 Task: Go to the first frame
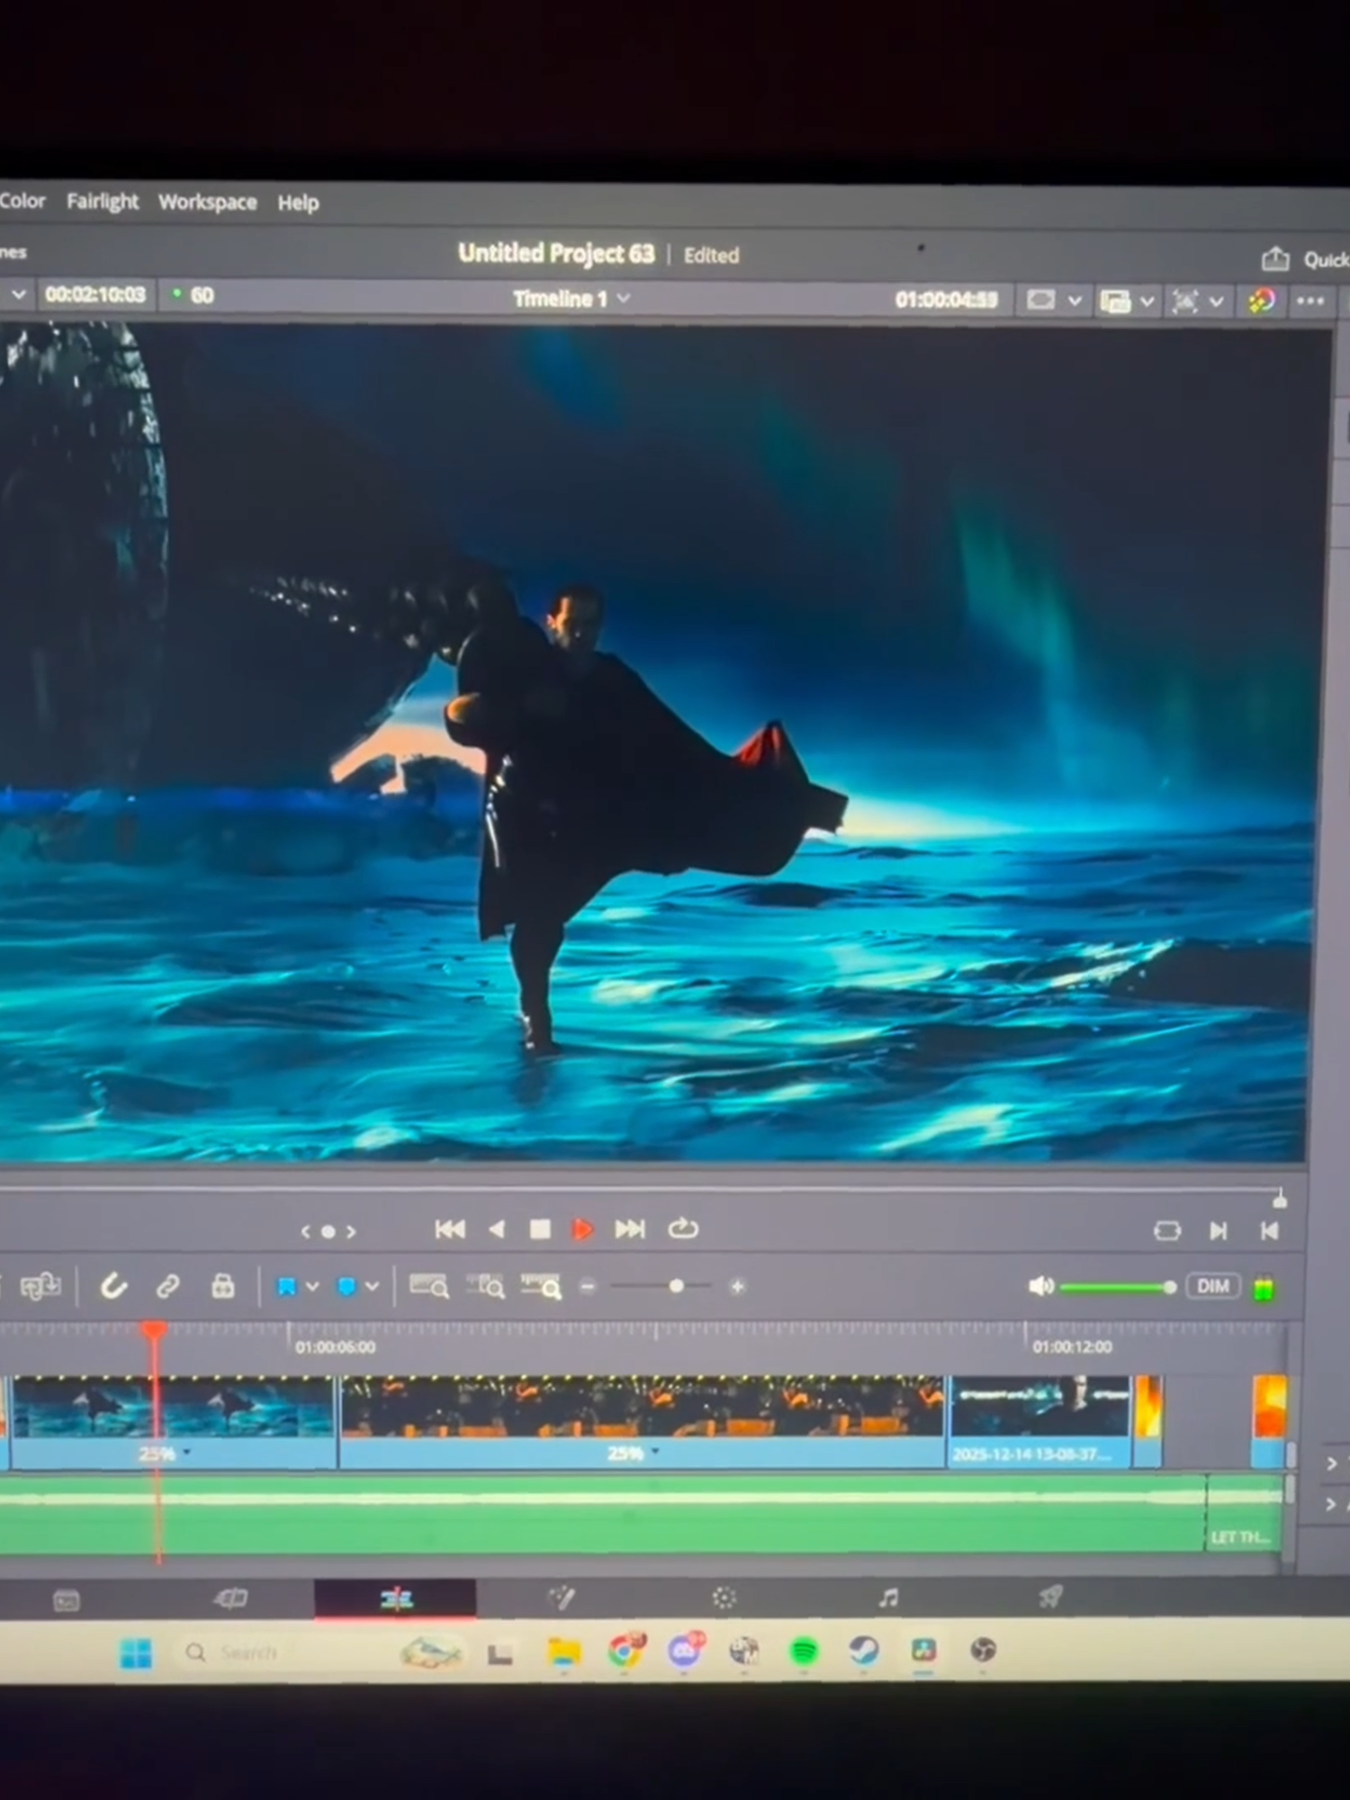click(450, 1229)
